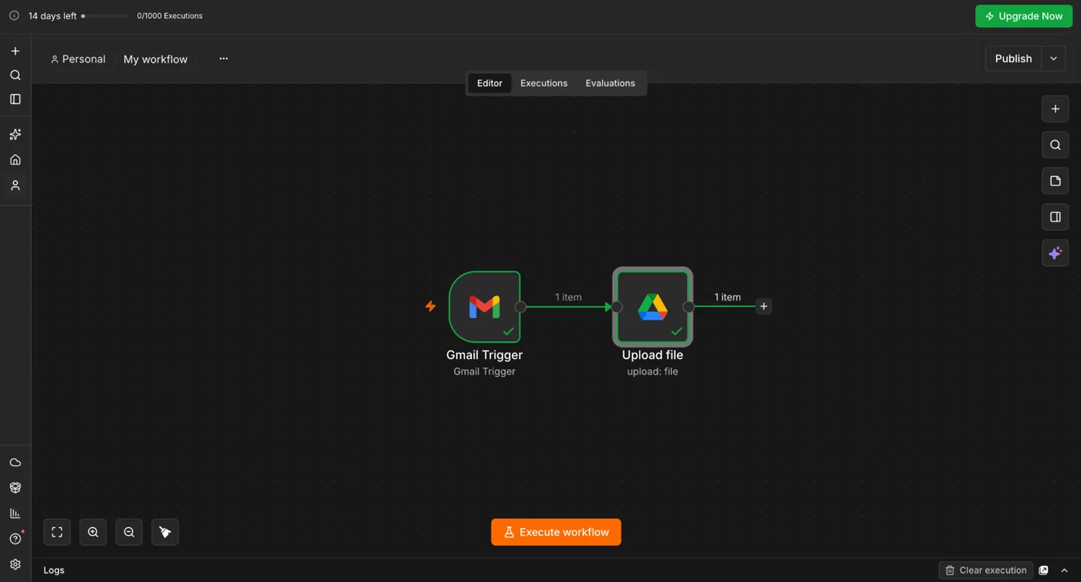Click the "Gmail Trigger" node title
1081x582 pixels.
point(484,355)
